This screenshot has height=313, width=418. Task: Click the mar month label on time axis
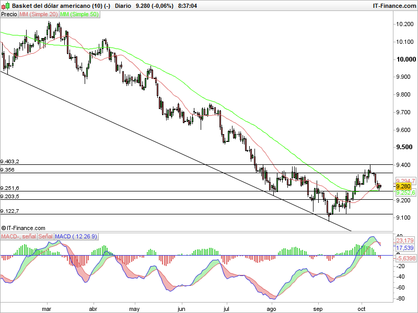point(47,309)
